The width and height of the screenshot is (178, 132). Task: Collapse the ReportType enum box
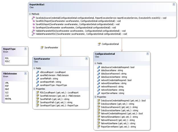25,49
